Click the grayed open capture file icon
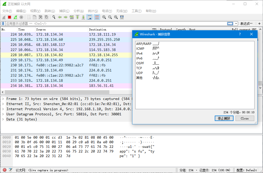263x173 pixels. (29, 17)
